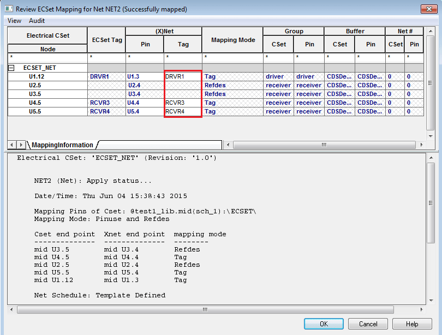The width and height of the screenshot is (442, 335).
Task: Click the log pane scroll right arrow
Action: click(421, 309)
